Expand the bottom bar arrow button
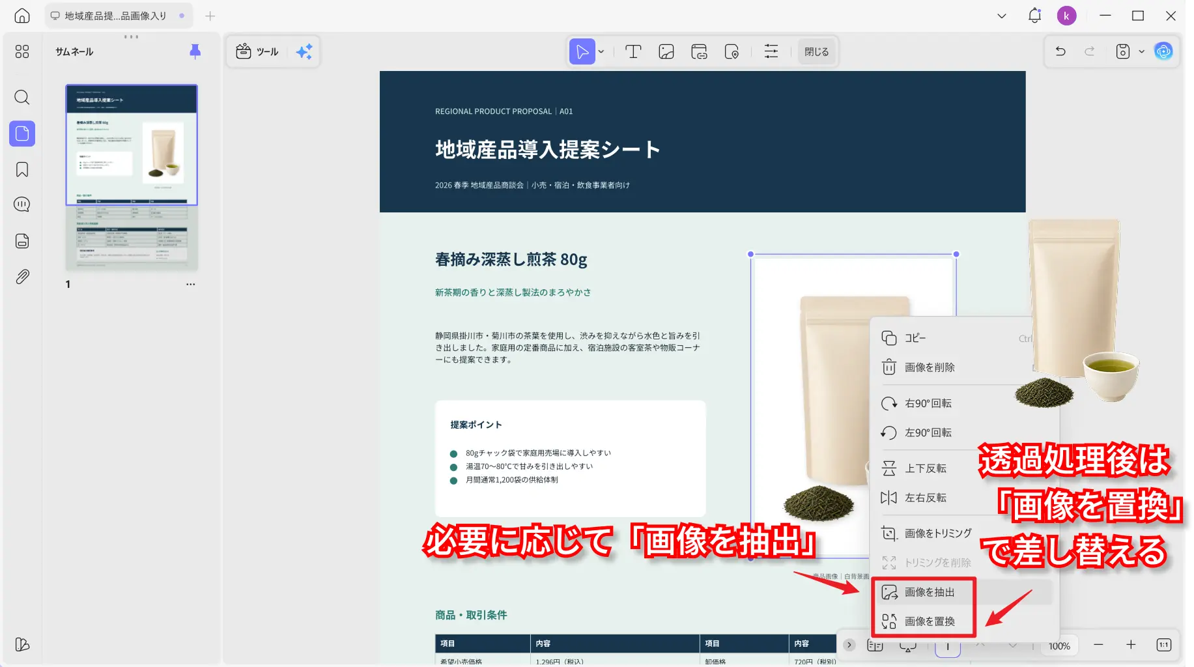This screenshot has width=1194, height=667. point(849,645)
